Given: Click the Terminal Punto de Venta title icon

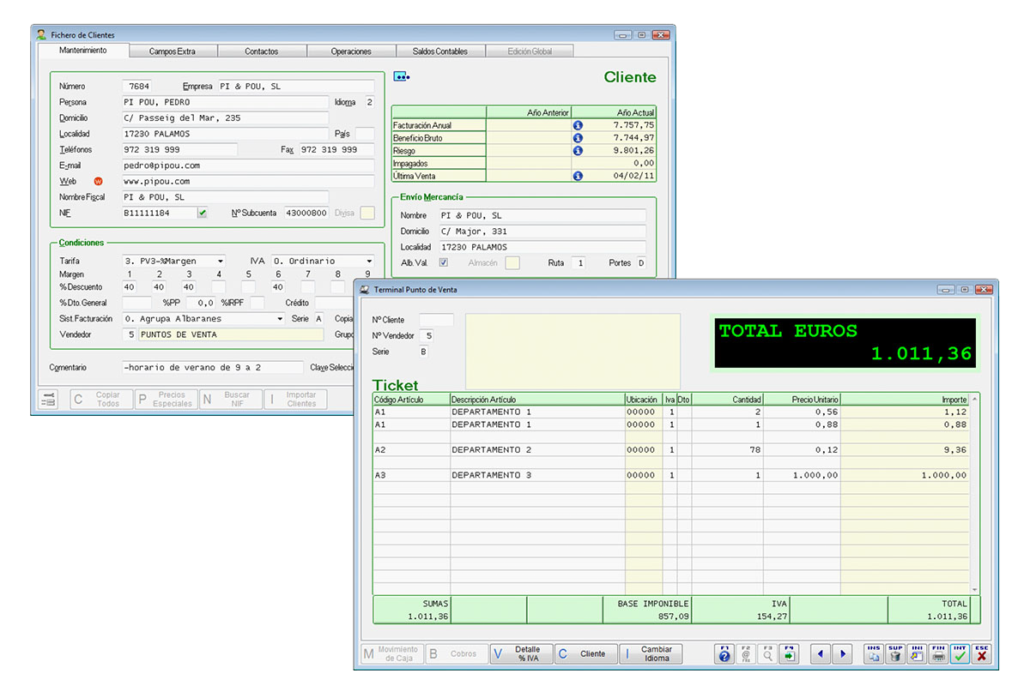Looking at the screenshot, I should (365, 290).
